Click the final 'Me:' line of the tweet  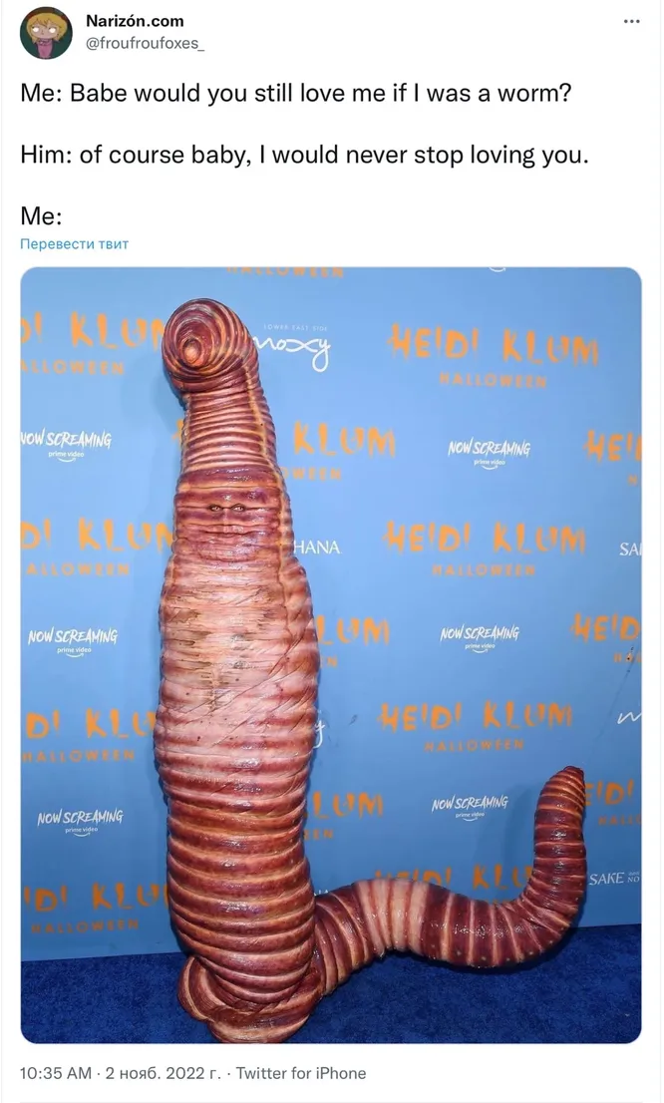click(x=41, y=216)
